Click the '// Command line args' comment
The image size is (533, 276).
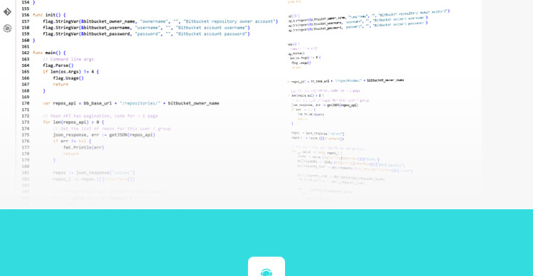[x=68, y=59]
